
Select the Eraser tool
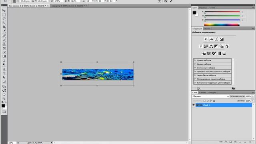(4, 52)
